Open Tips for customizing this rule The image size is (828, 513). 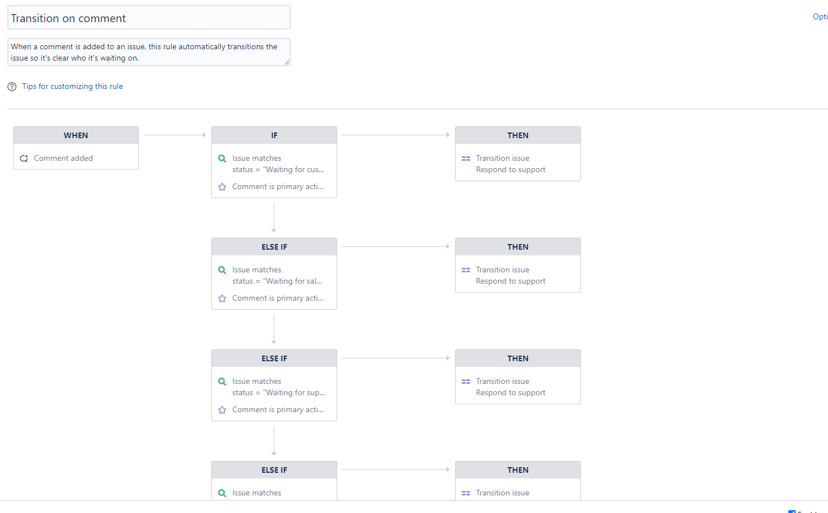point(73,87)
